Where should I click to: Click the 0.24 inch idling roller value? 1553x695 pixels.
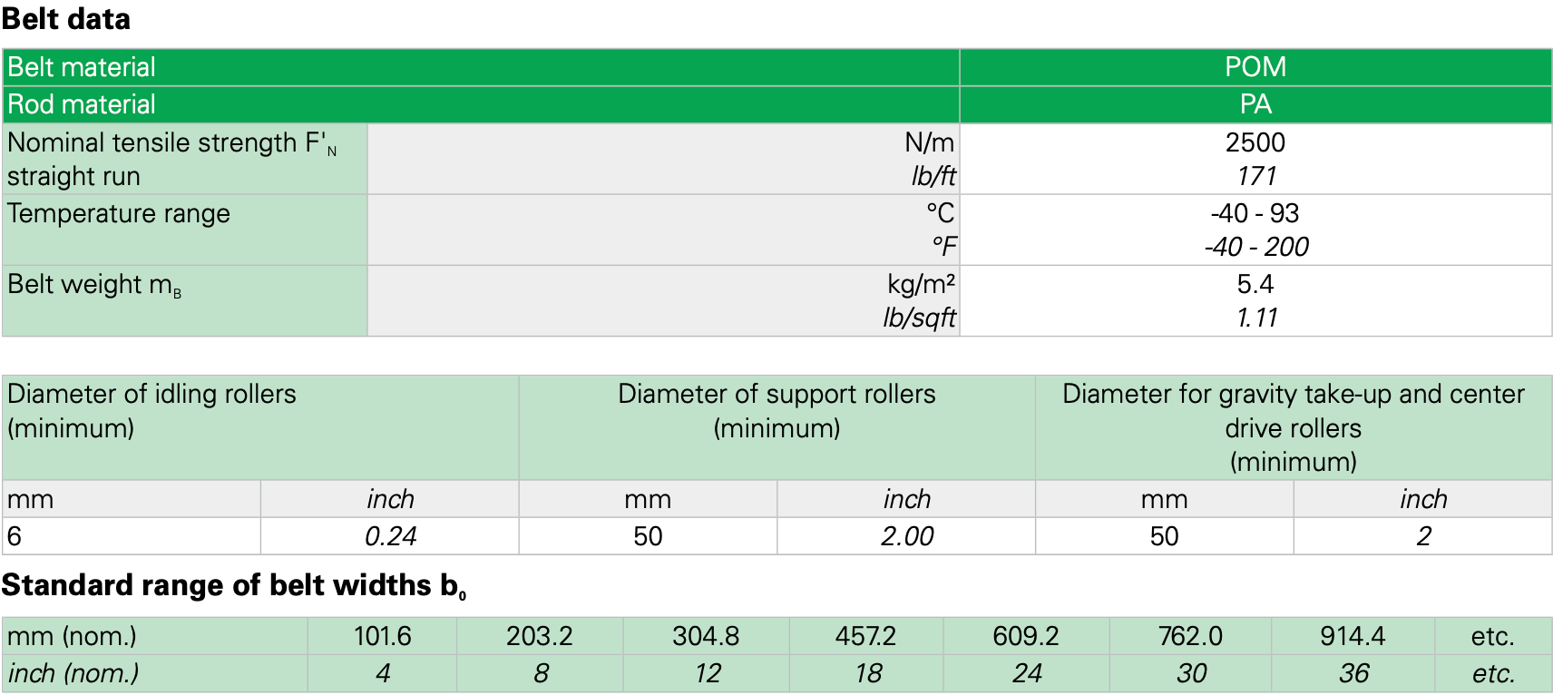390,536
